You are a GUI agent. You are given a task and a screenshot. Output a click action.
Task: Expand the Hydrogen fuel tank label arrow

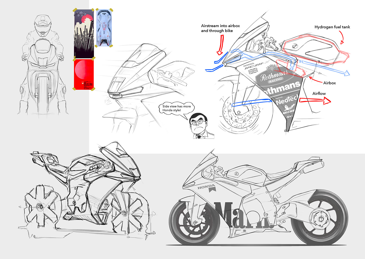(332, 27)
